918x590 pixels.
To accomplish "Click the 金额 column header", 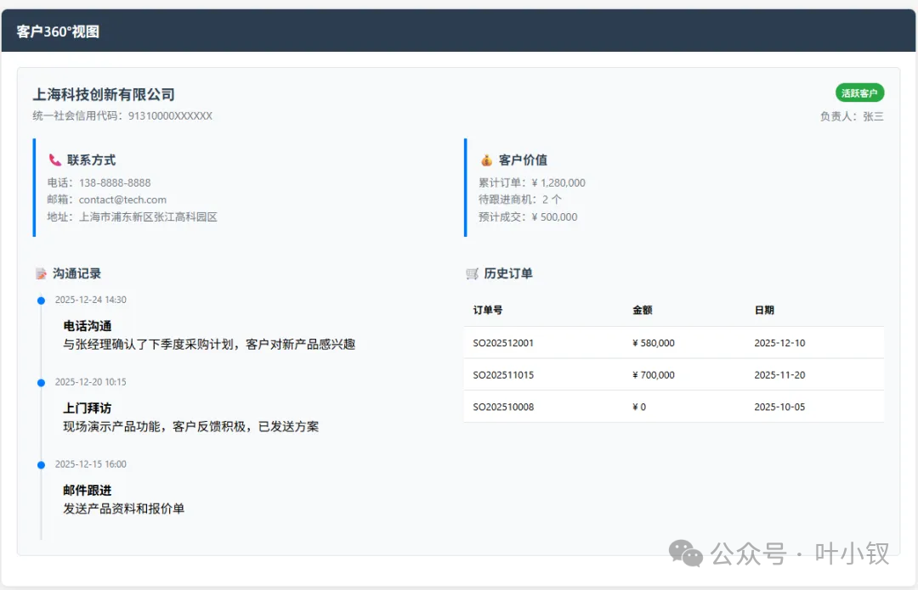I will coord(643,310).
